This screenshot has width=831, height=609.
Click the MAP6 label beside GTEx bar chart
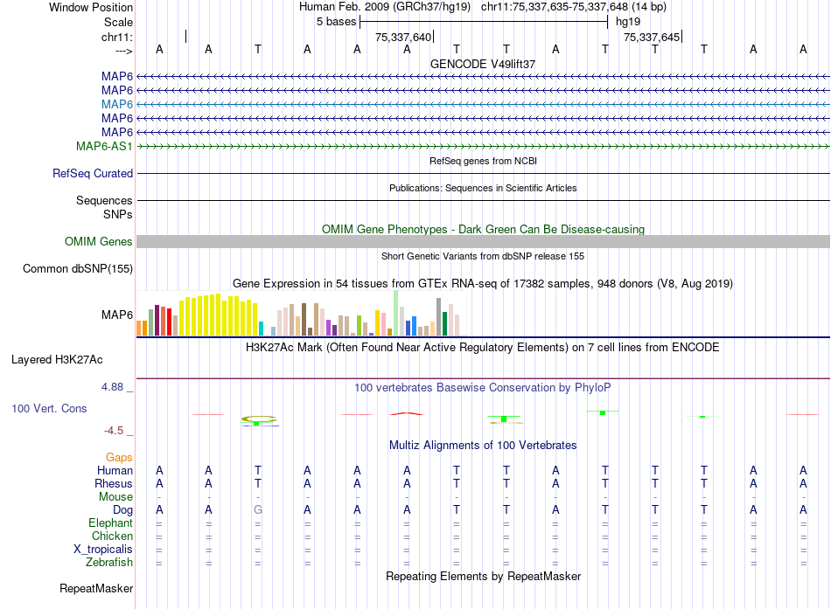(x=117, y=315)
